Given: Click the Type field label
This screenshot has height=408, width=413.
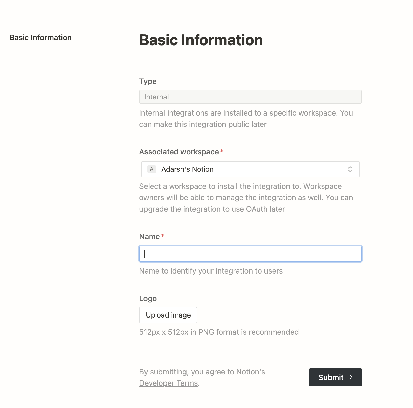Looking at the screenshot, I should tap(148, 81).
